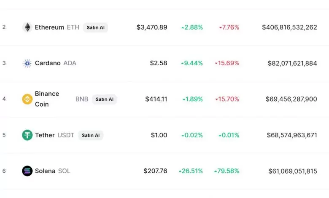Click the Ethereum diamond logo icon
Viewport: 329px width, 198px height.
[x=27, y=27]
